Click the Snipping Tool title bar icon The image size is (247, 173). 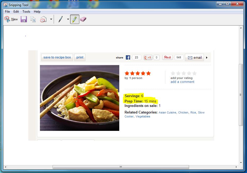click(5, 5)
